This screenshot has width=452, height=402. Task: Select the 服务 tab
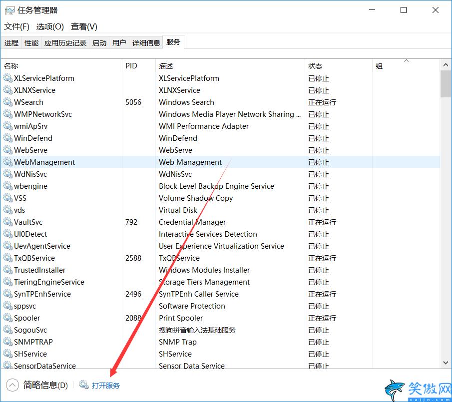coord(173,42)
